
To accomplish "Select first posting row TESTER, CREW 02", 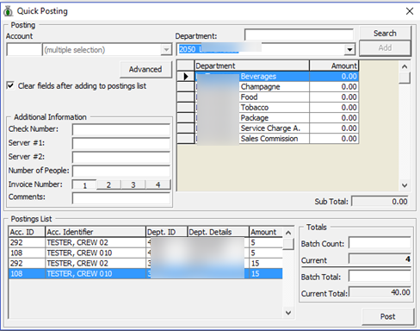I will pos(145,242).
